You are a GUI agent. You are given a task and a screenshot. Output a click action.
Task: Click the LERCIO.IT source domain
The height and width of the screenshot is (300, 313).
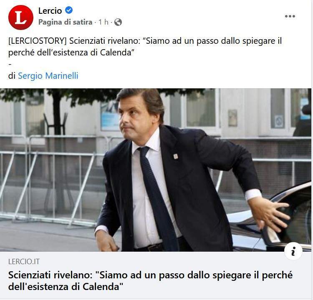(x=24, y=262)
